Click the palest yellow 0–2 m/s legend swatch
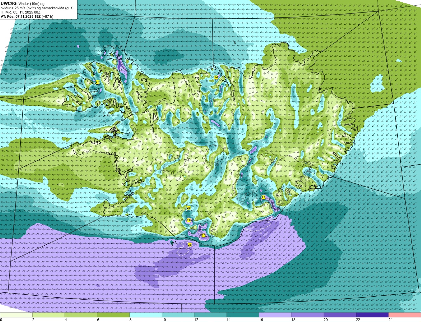 [x=16, y=315]
